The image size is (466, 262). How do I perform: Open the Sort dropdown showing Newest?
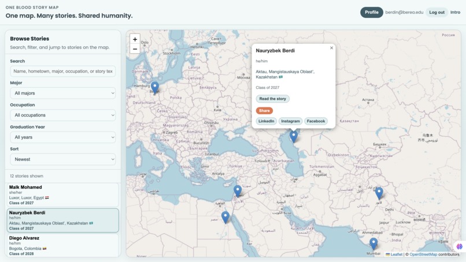tap(62, 159)
